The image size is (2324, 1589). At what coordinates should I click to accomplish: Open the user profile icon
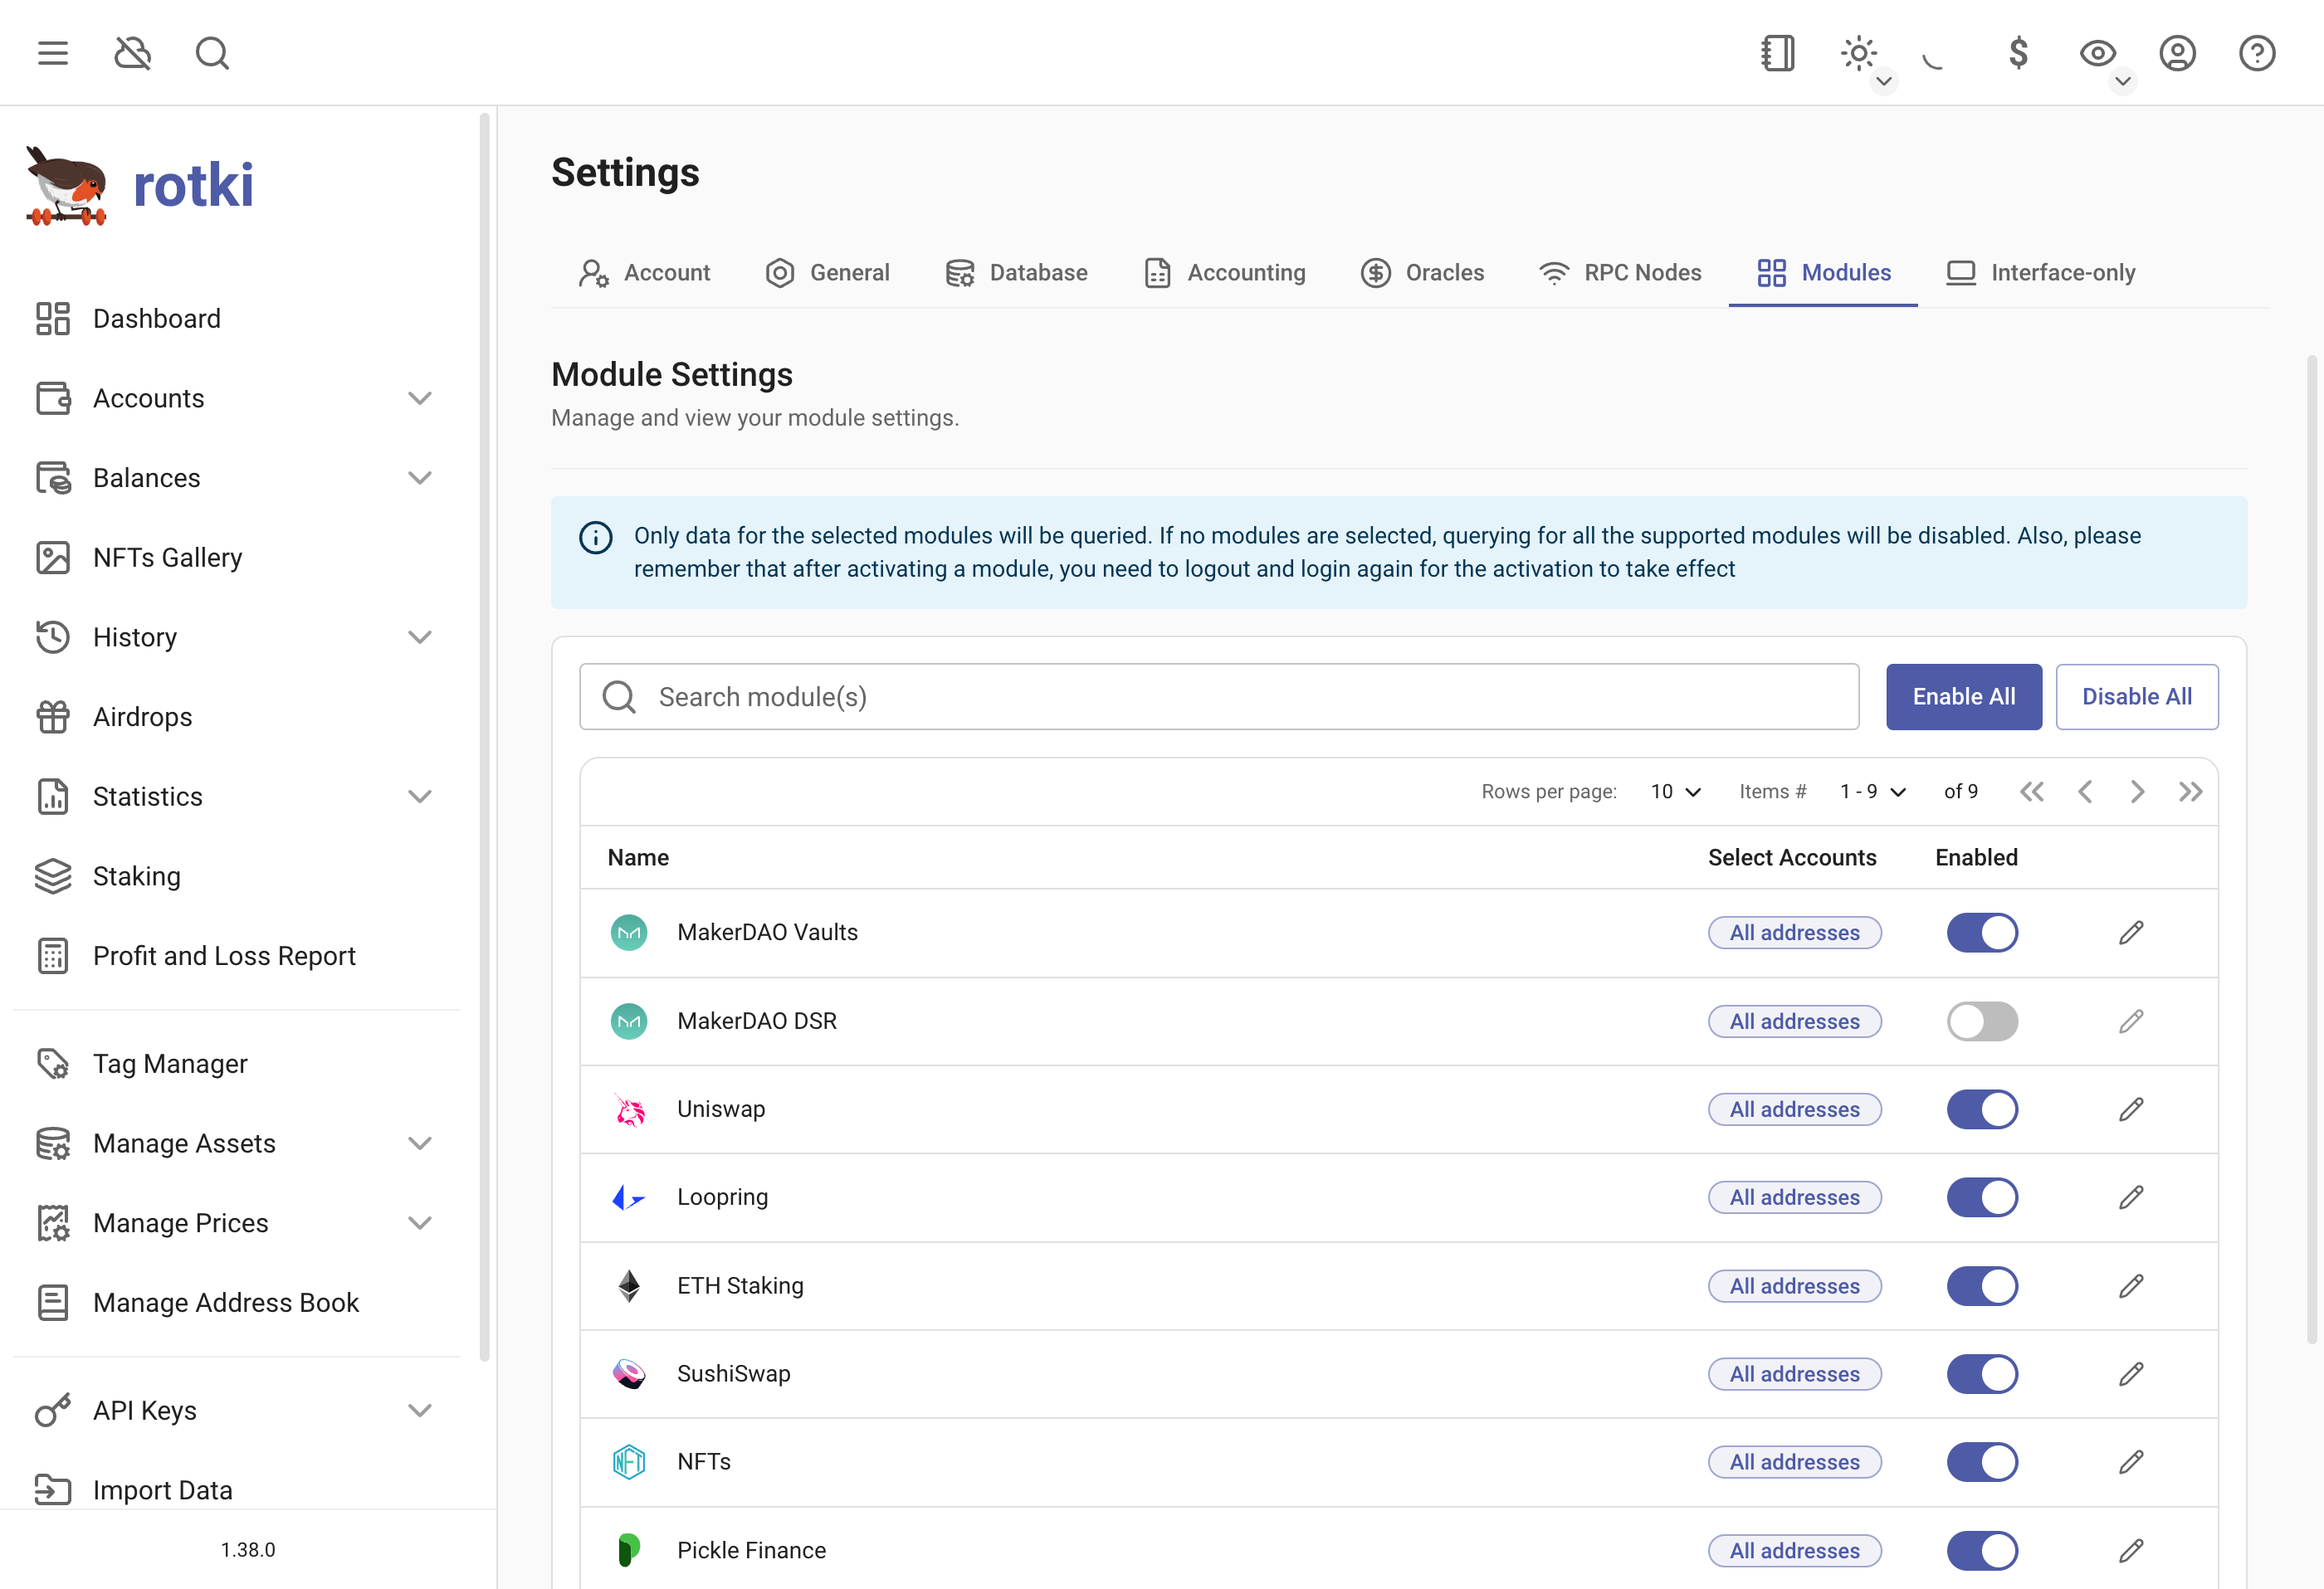click(x=2177, y=53)
